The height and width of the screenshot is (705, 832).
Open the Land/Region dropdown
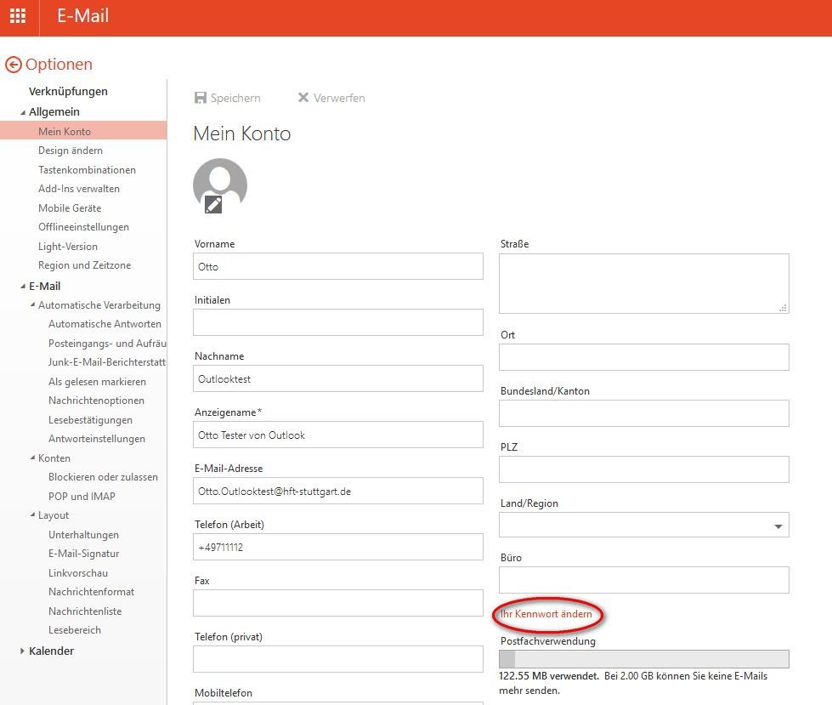(x=778, y=526)
